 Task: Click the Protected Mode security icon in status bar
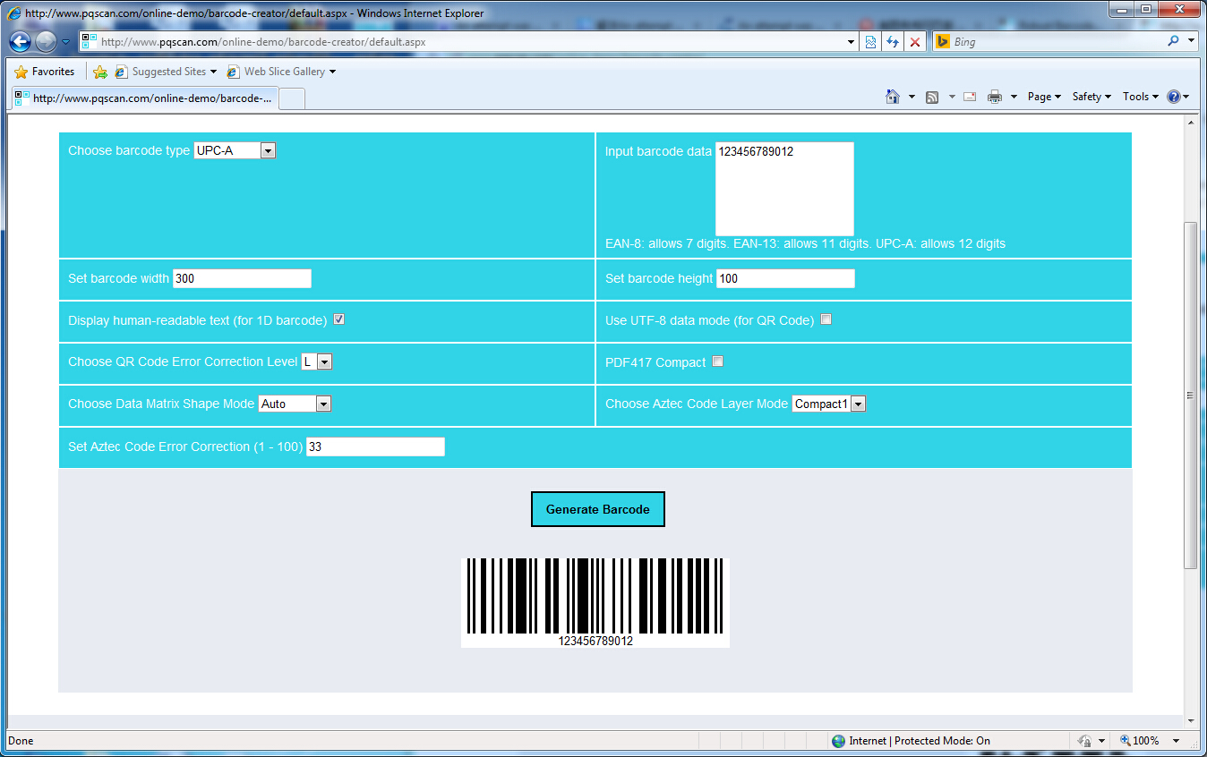[x=1083, y=741]
